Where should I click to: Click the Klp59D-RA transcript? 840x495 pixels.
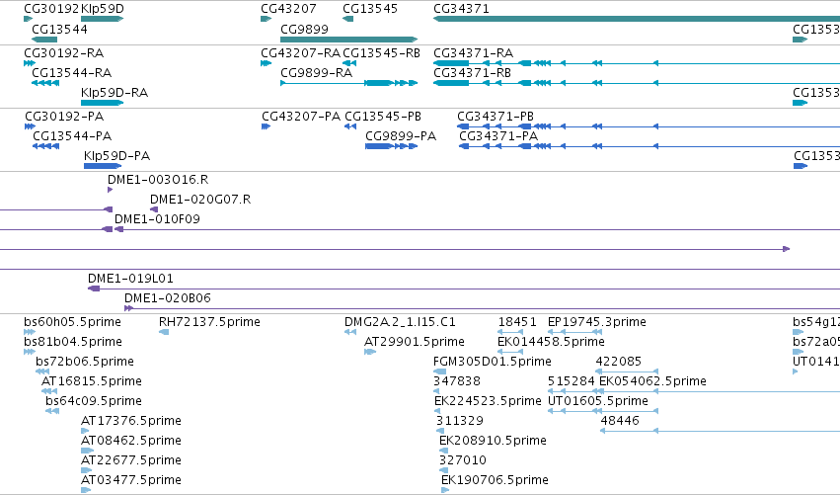(x=103, y=103)
